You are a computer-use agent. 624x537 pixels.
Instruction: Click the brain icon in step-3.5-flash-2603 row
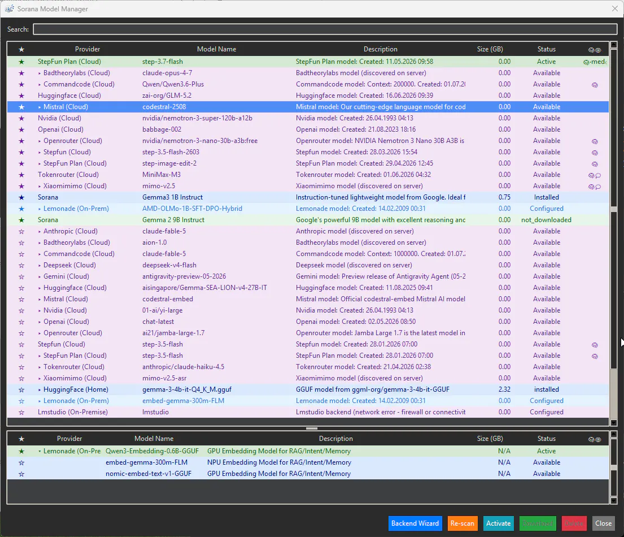tap(595, 153)
